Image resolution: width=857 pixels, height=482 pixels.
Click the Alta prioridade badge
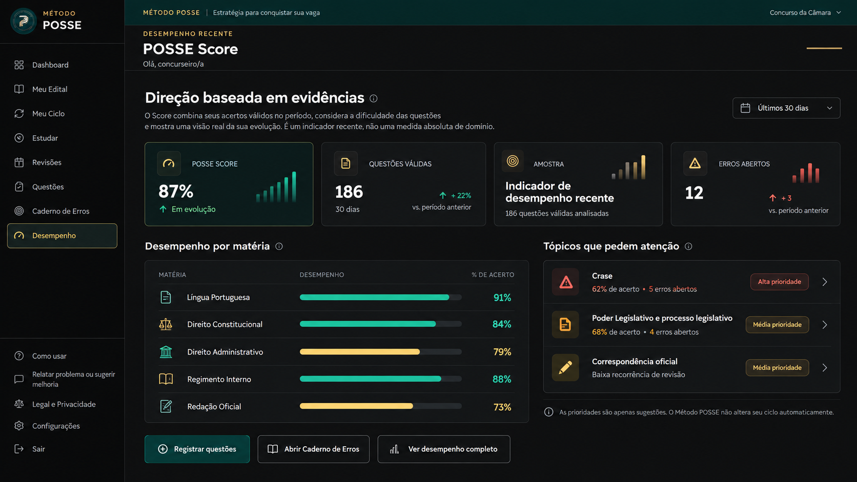pos(780,282)
